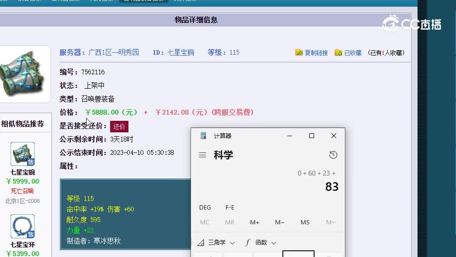Toggle the DEG angle unit mode
The height and width of the screenshot is (257, 456).
205,208
